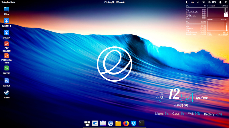
Task: Click the RAM usage bar in conky widget
Action: point(196,24)
